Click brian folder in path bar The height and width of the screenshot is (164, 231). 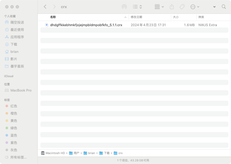click(91, 153)
